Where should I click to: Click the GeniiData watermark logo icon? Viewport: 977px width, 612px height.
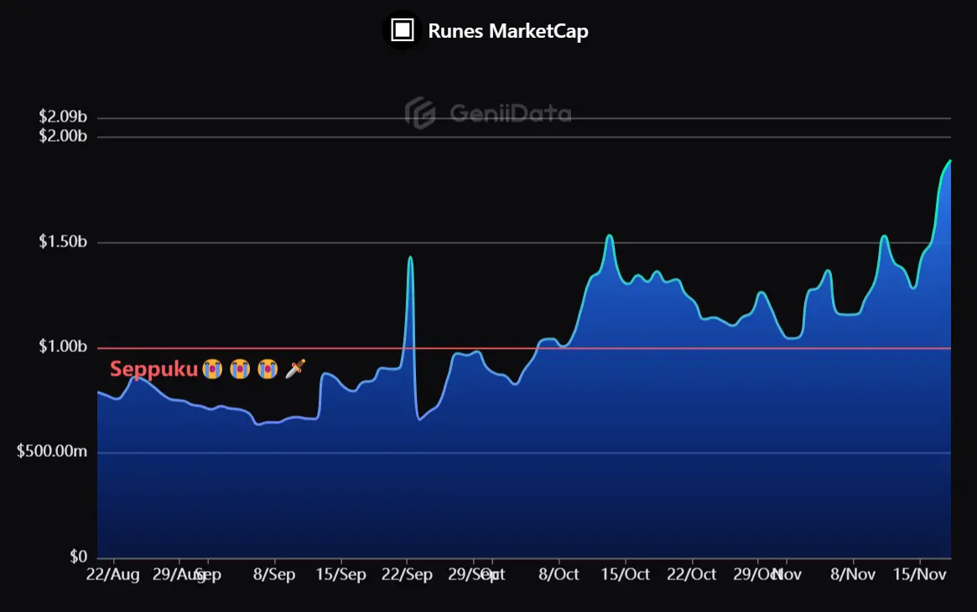point(419,112)
